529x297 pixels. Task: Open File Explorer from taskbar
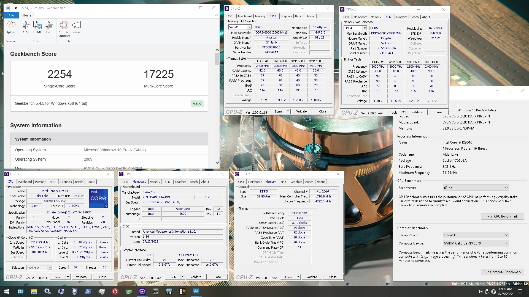(34, 291)
